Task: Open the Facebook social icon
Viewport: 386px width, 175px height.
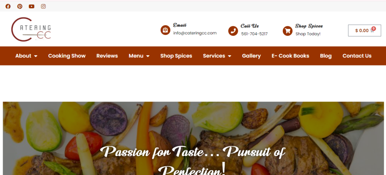Action: (x=8, y=6)
